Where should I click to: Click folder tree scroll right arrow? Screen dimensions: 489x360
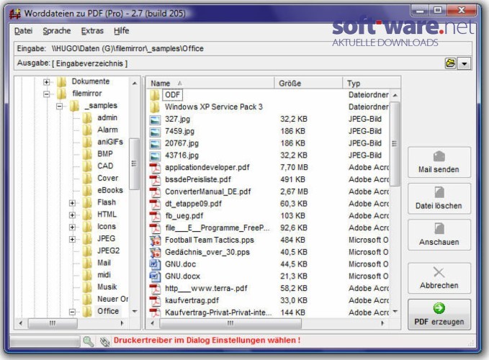(122, 323)
